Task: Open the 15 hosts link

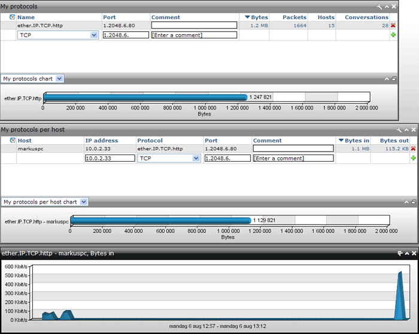Action: pos(332,26)
